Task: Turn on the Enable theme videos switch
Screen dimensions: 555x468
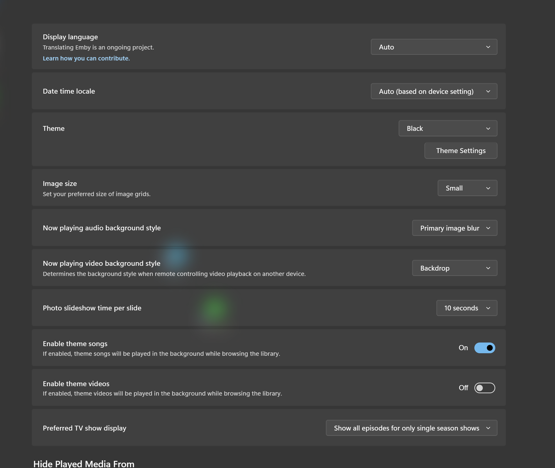Action: point(484,388)
